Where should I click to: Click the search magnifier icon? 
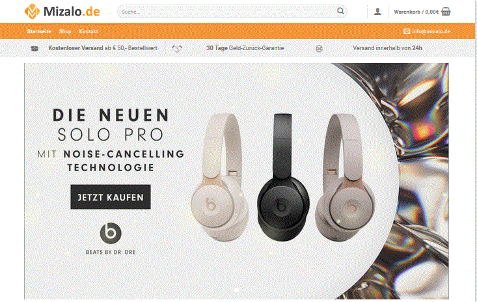click(x=340, y=11)
